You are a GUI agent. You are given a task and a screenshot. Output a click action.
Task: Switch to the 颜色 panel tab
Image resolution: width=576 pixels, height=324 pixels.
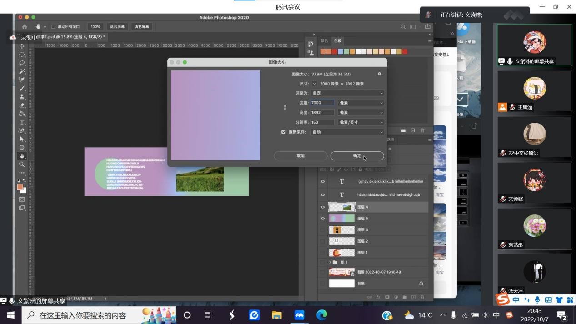point(324,41)
